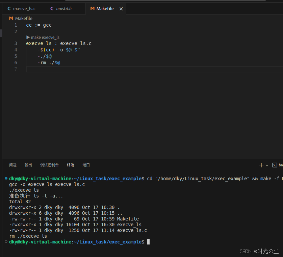
Task: Click line number 4 in the editor gutter
Action: (16, 49)
